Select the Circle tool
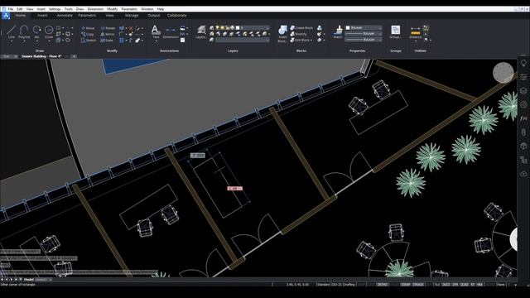This screenshot has width=530, height=298. [49, 32]
